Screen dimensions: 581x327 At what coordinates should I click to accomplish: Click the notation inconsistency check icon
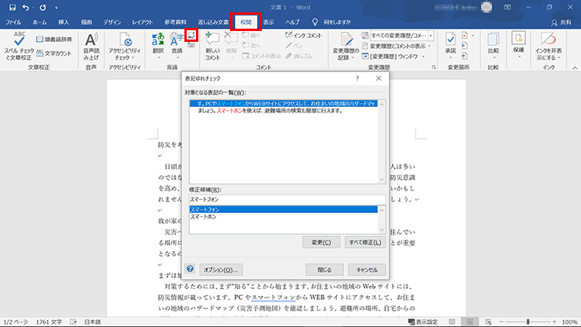tap(191, 36)
